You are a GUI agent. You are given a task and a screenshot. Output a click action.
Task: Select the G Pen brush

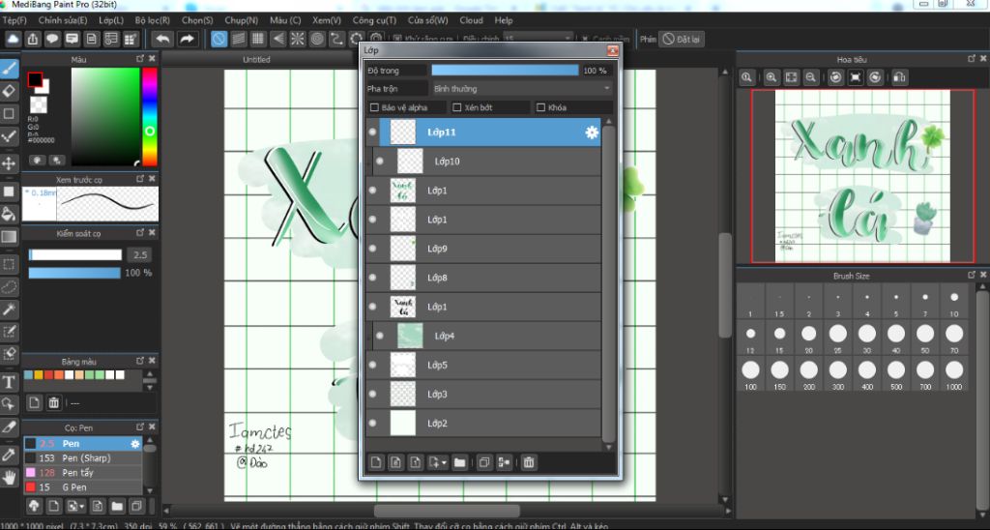point(83,487)
